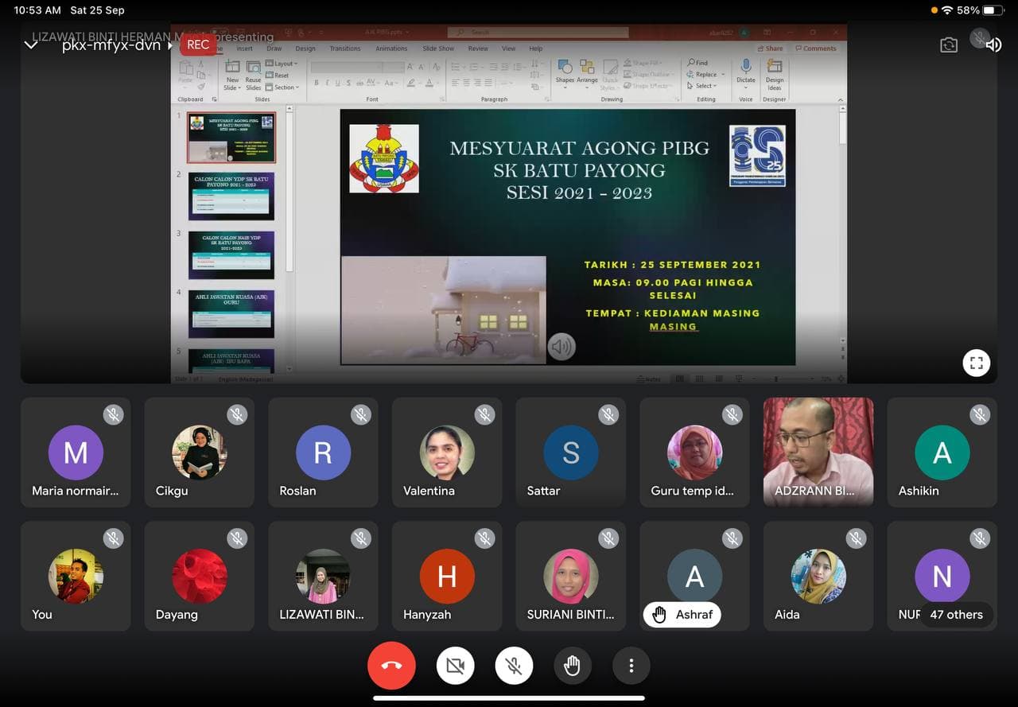
Task: Toggle the microphone mute button
Action: point(514,666)
